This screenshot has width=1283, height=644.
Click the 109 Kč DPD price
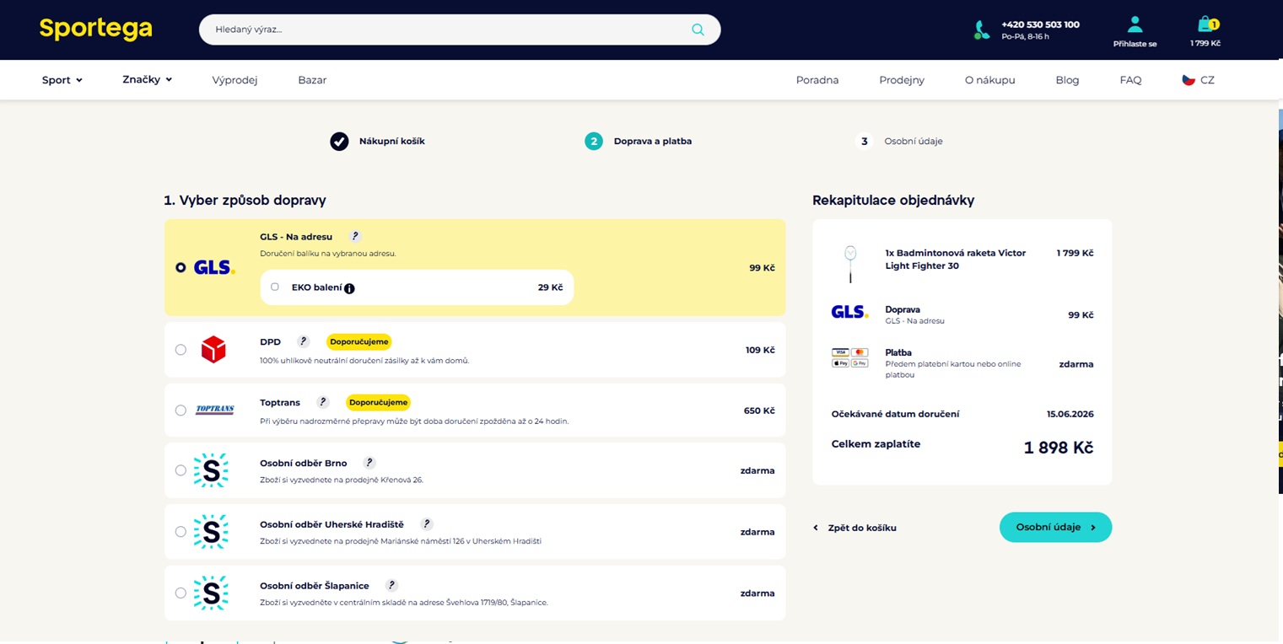click(x=760, y=350)
